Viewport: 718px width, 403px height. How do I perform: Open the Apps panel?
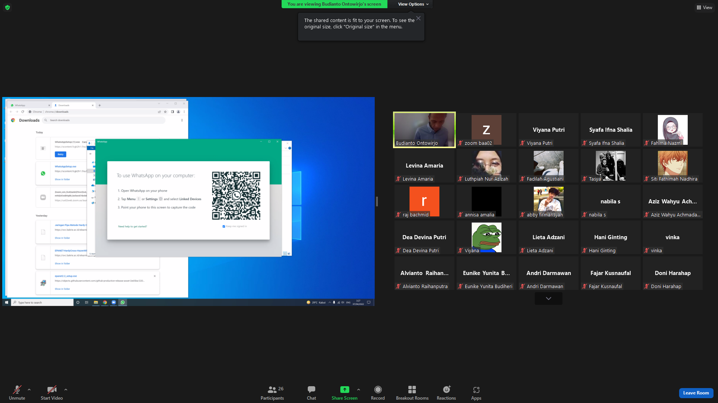[x=476, y=393]
